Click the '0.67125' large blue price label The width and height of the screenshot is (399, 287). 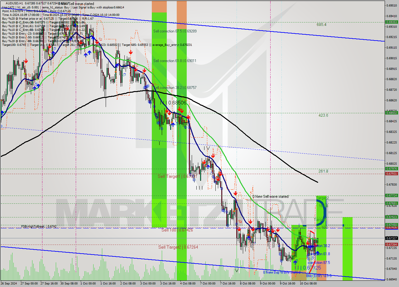(311, 268)
